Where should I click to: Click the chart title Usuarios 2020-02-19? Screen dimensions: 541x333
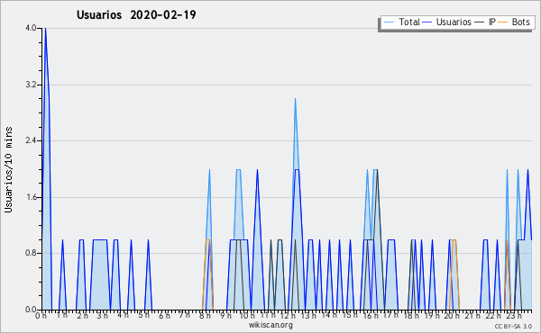[136, 14]
